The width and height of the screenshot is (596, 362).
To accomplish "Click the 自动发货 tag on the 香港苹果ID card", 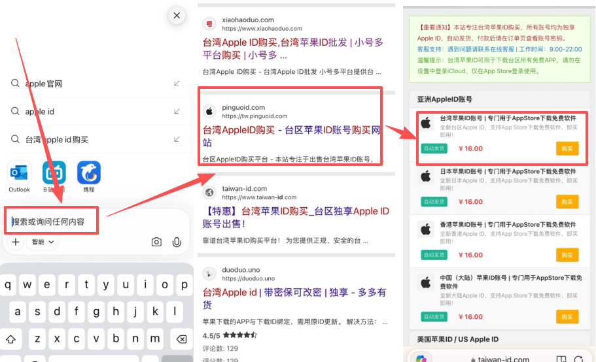I will coord(434,255).
